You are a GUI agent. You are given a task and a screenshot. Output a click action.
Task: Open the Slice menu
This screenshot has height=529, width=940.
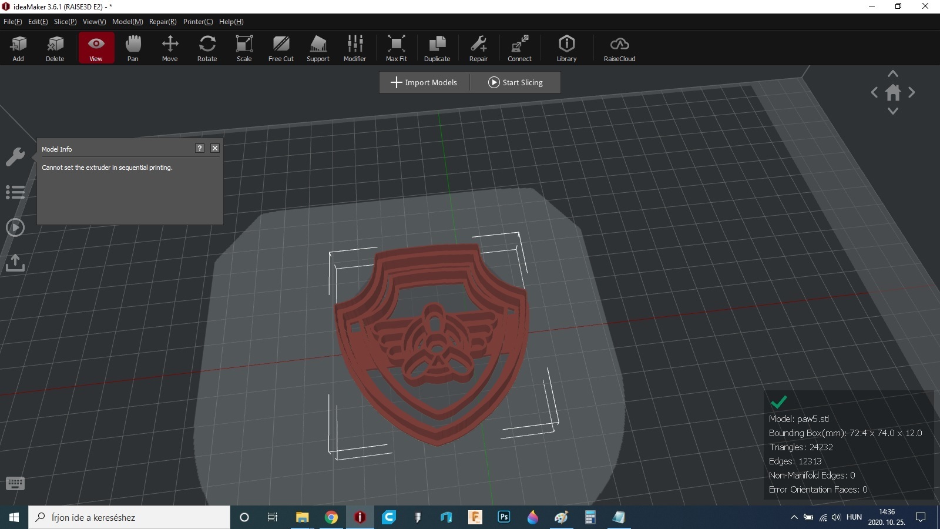(65, 22)
